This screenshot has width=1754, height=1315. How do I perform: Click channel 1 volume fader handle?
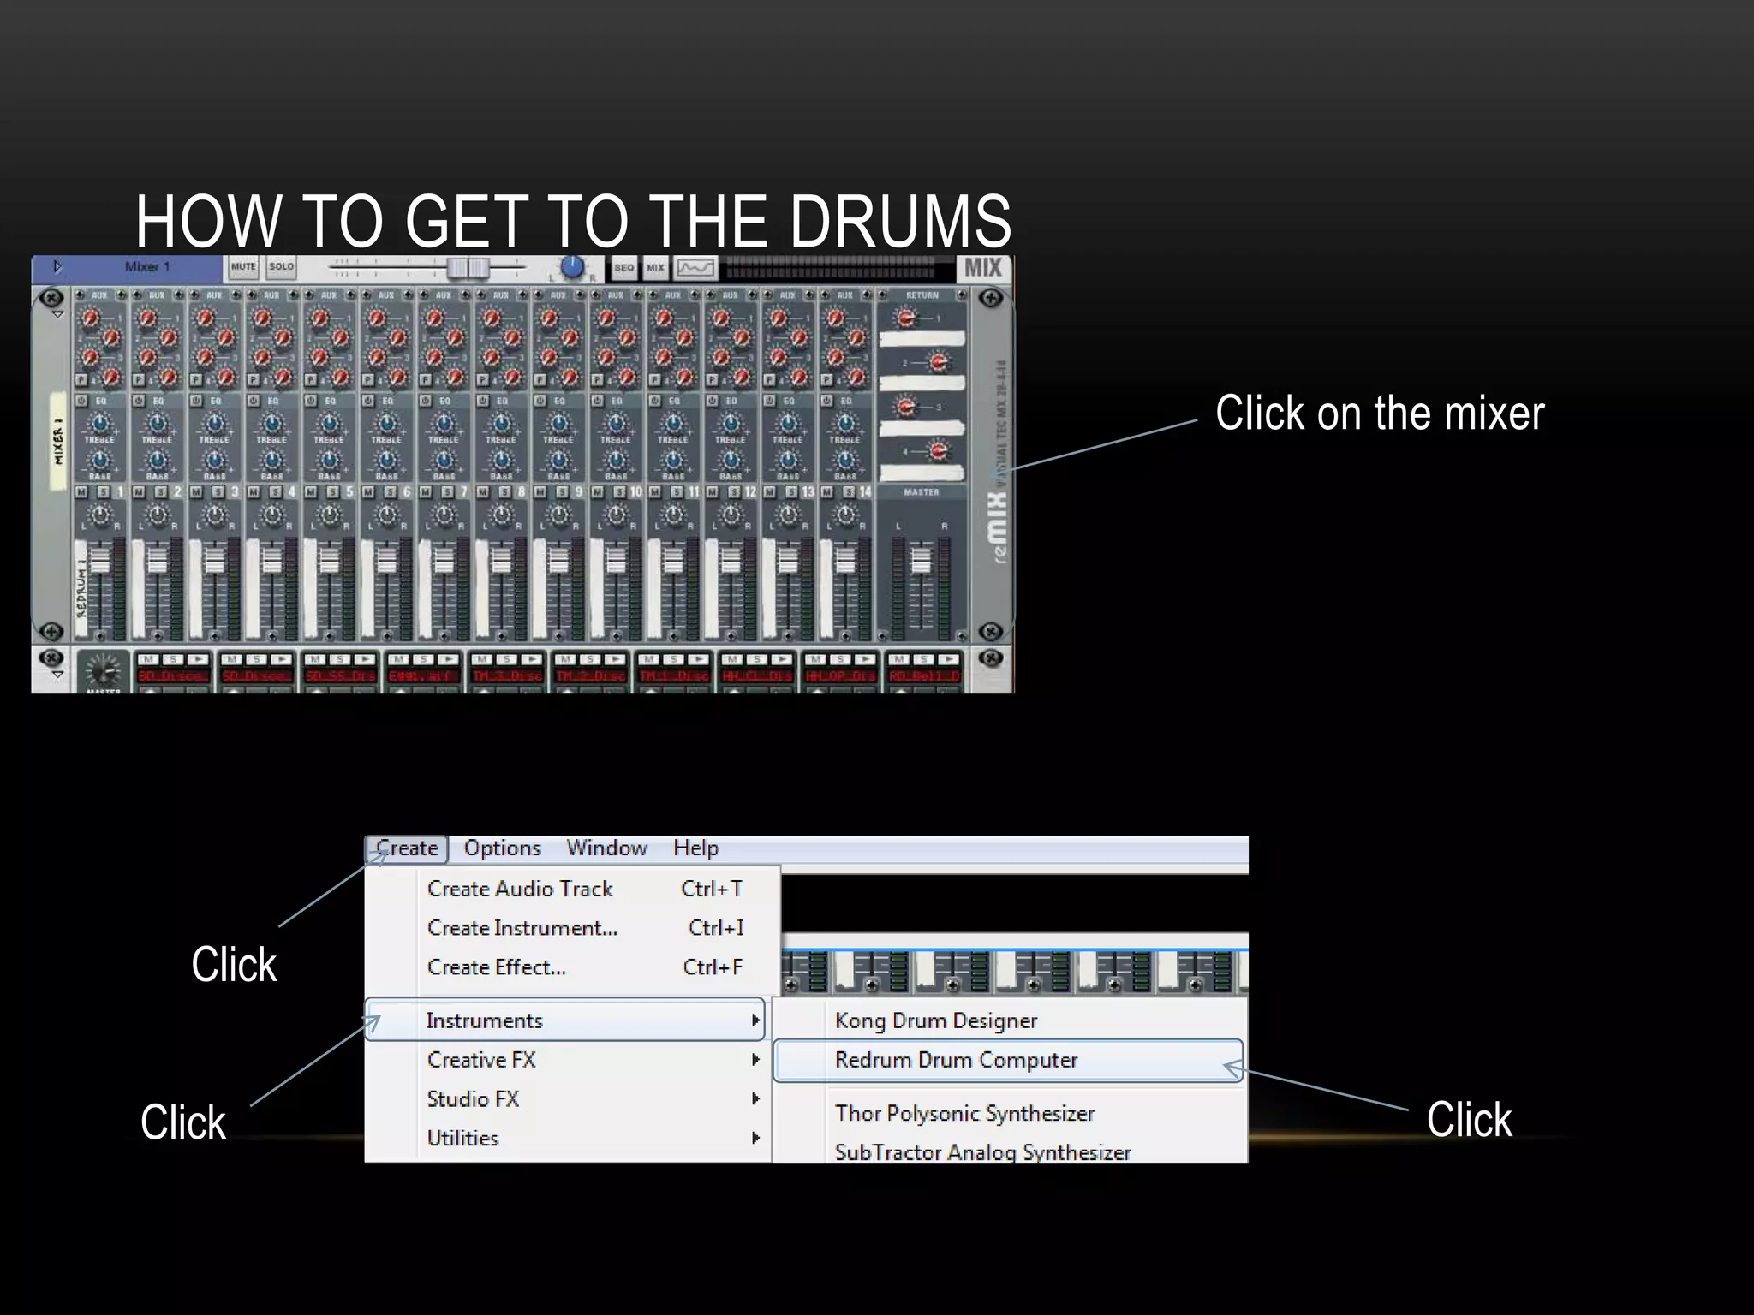pos(99,560)
